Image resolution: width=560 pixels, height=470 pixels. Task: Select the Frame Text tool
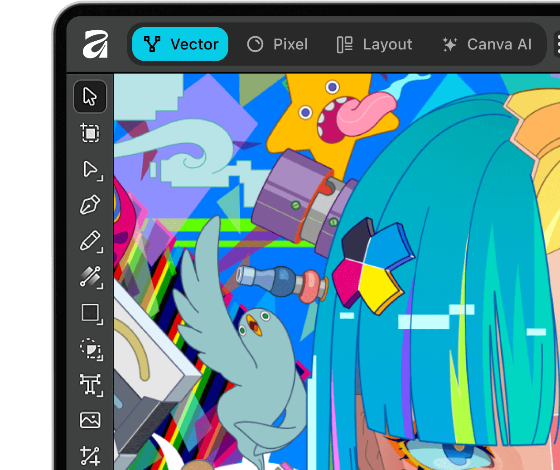click(91, 384)
